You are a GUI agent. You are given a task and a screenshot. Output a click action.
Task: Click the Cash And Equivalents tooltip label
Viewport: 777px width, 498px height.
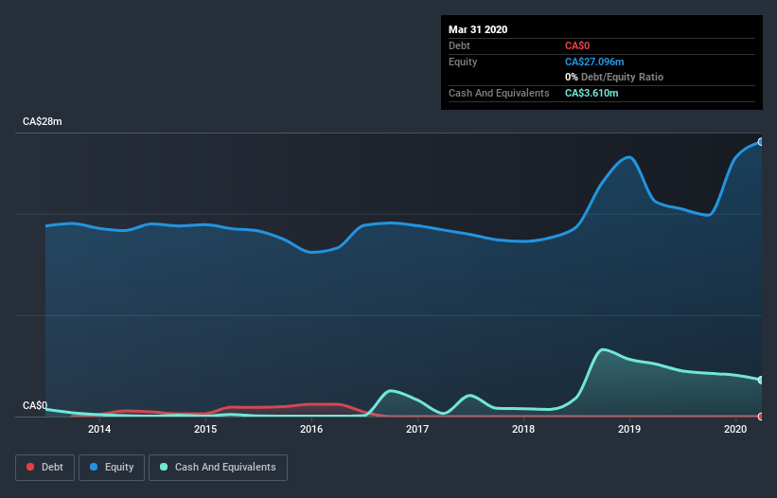click(x=499, y=93)
